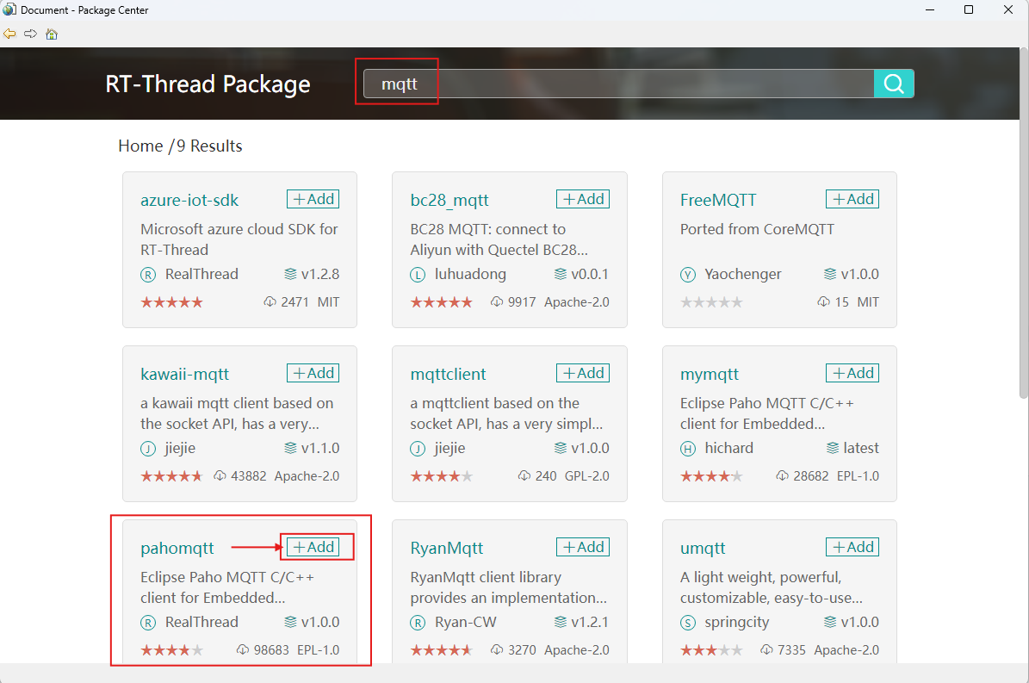Add the kawaii-mqtt package
The width and height of the screenshot is (1029, 683).
(x=313, y=373)
